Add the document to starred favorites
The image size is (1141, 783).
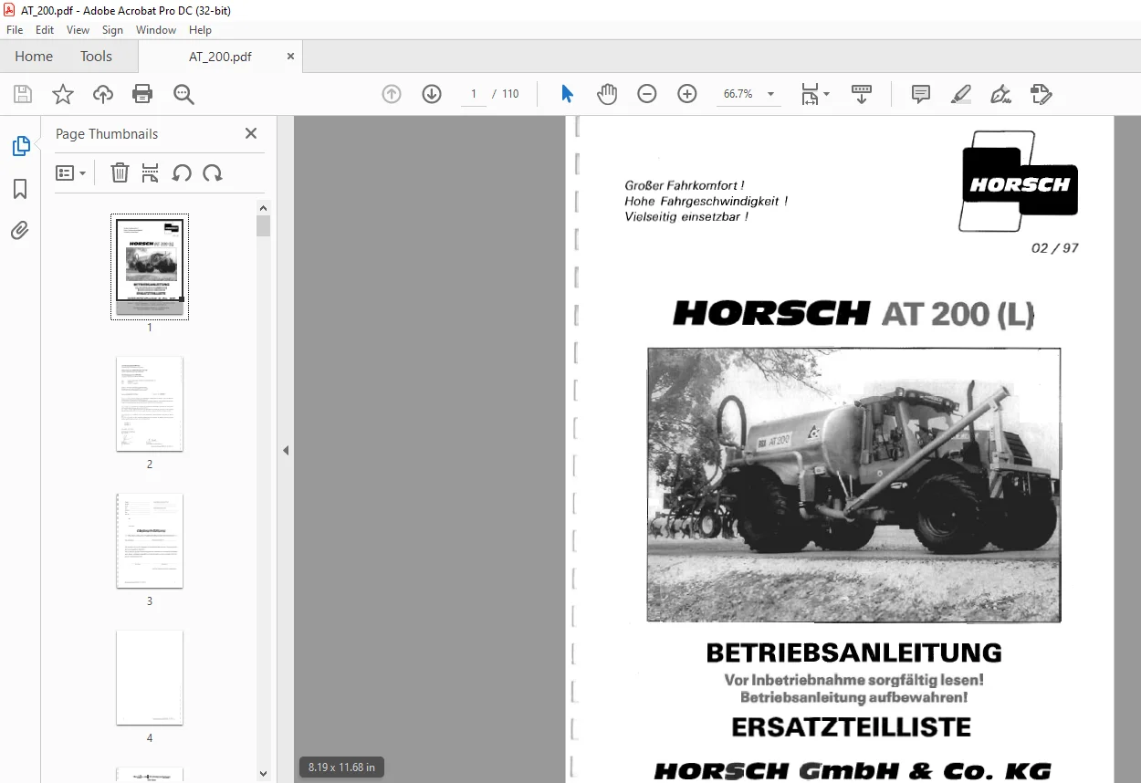pos(63,94)
